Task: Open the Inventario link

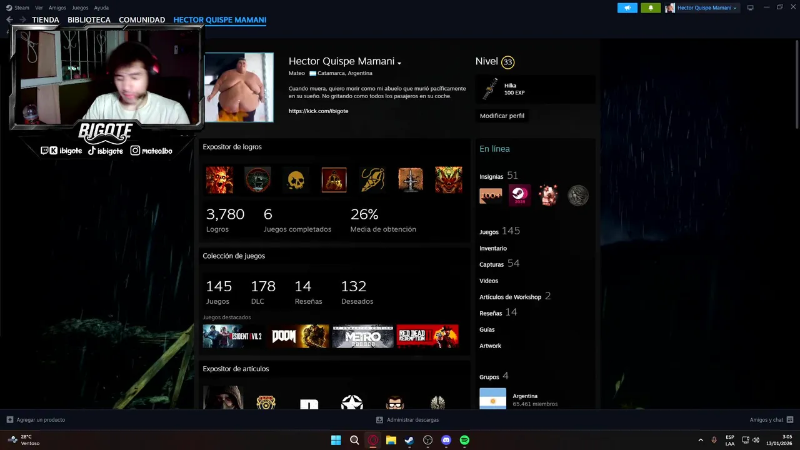Action: [493, 248]
